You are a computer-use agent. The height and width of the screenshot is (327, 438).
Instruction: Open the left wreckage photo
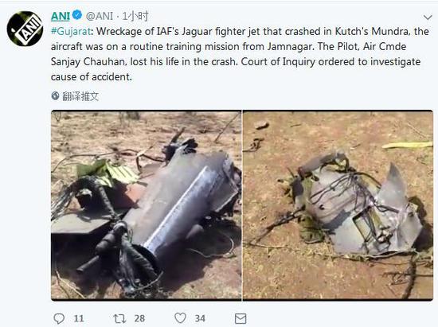[x=146, y=205]
